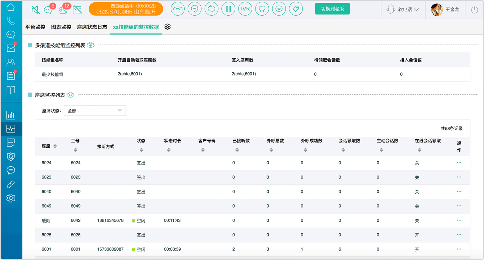Toggle the muted speaker icon
Screen dimensions: 484x260
36,10
